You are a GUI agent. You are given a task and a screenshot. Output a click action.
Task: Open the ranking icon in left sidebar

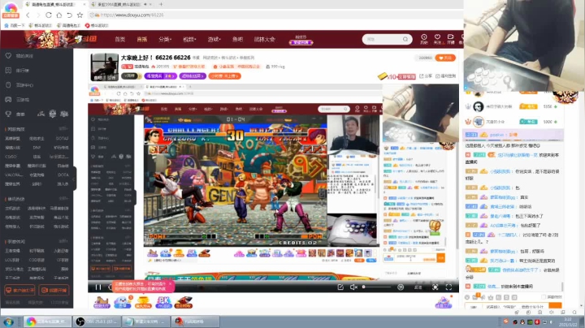(8, 70)
